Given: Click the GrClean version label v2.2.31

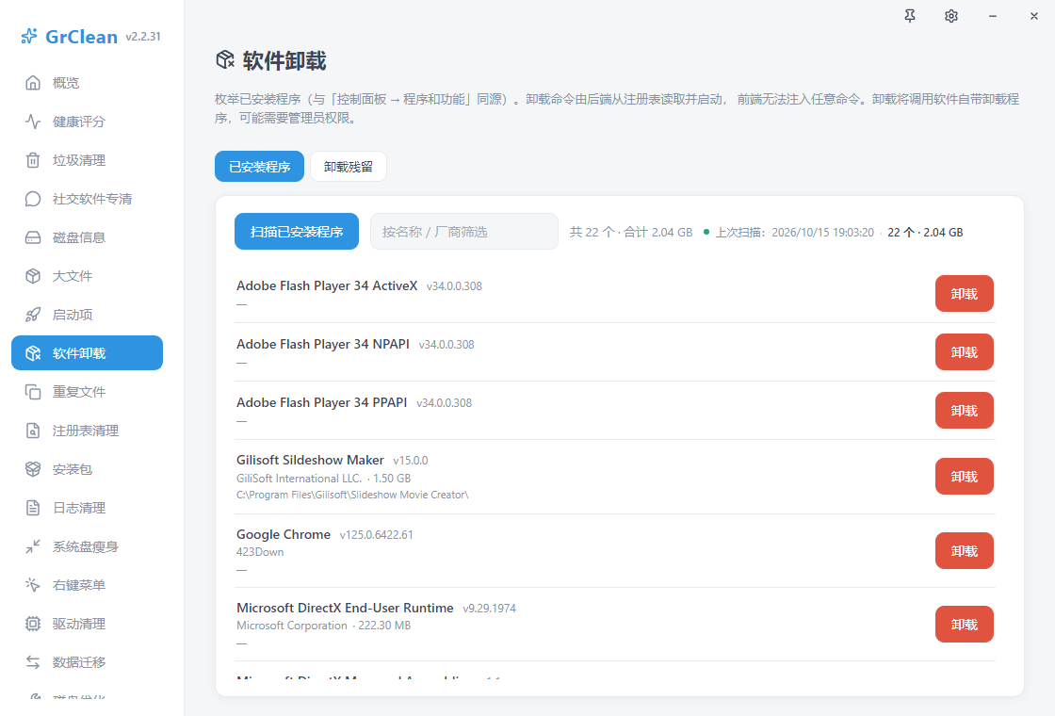Looking at the screenshot, I should coord(143,37).
